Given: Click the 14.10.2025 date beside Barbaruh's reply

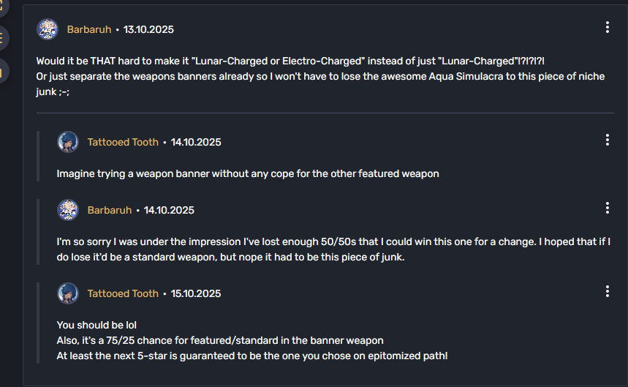Looking at the screenshot, I should (169, 210).
